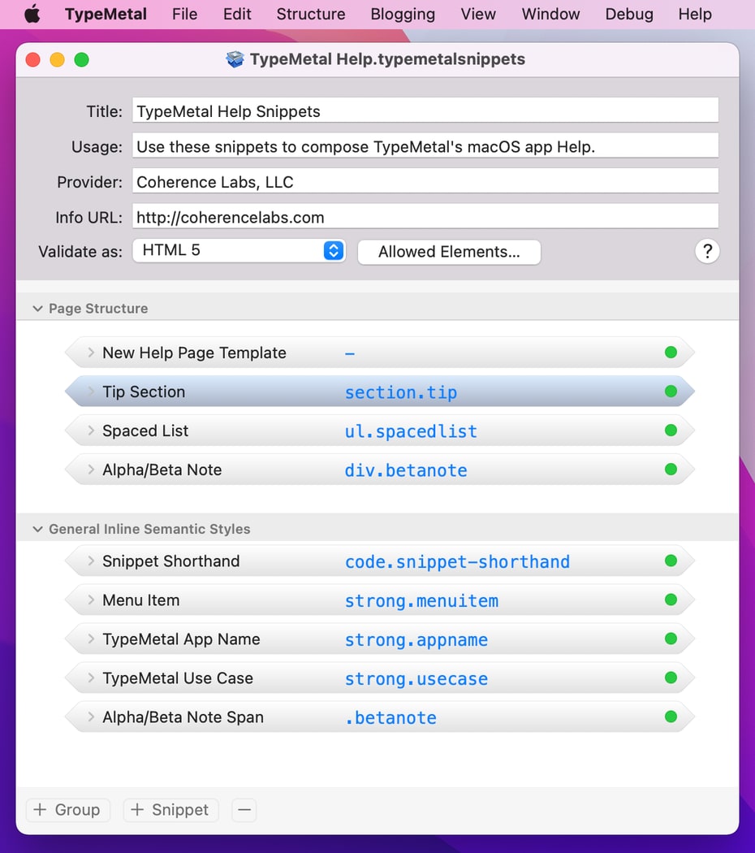Select the div.betanote selector text
The image size is (755, 853).
click(406, 470)
